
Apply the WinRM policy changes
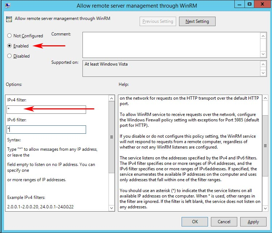pos(253,222)
